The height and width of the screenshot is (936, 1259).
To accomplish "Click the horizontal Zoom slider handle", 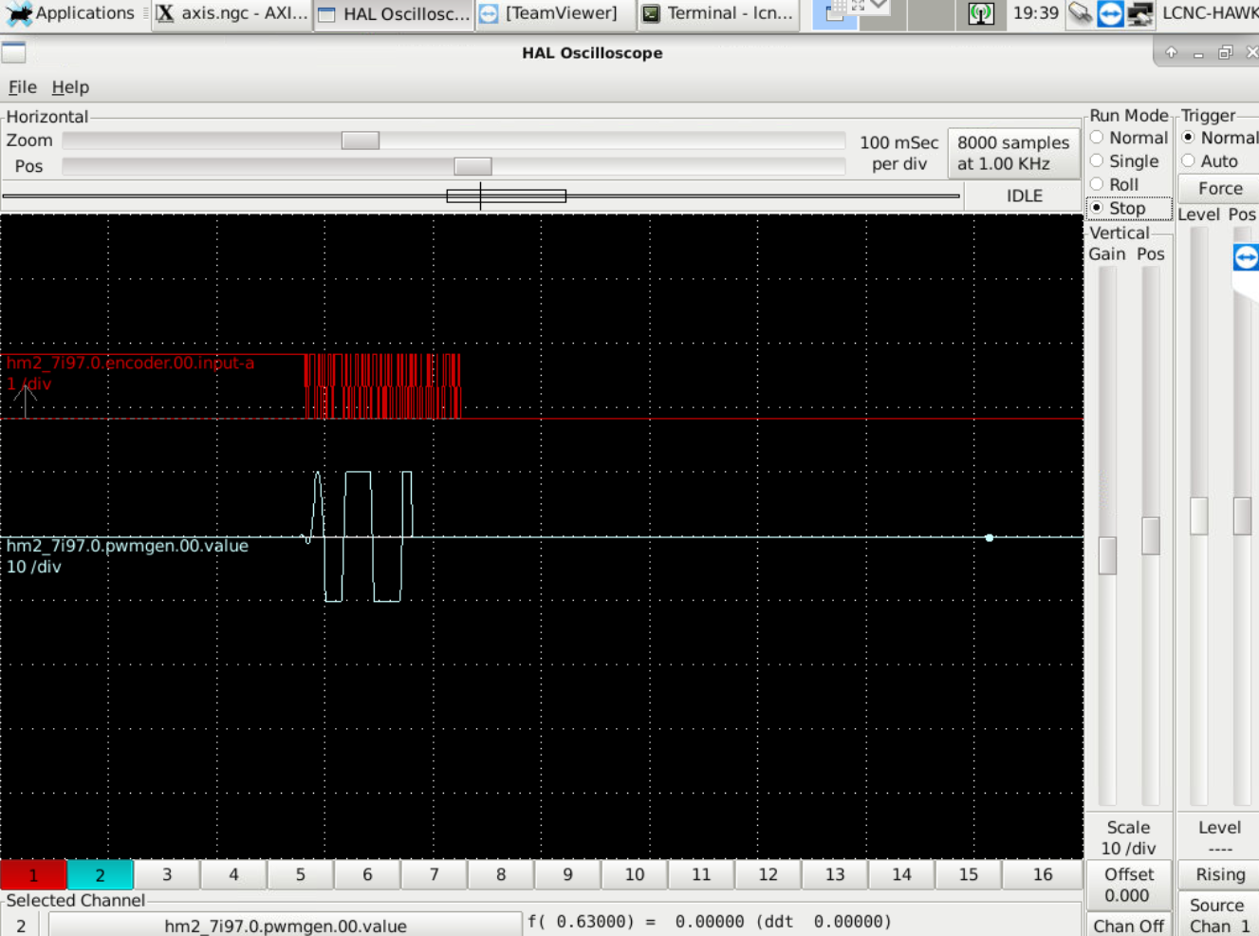I will [361, 140].
